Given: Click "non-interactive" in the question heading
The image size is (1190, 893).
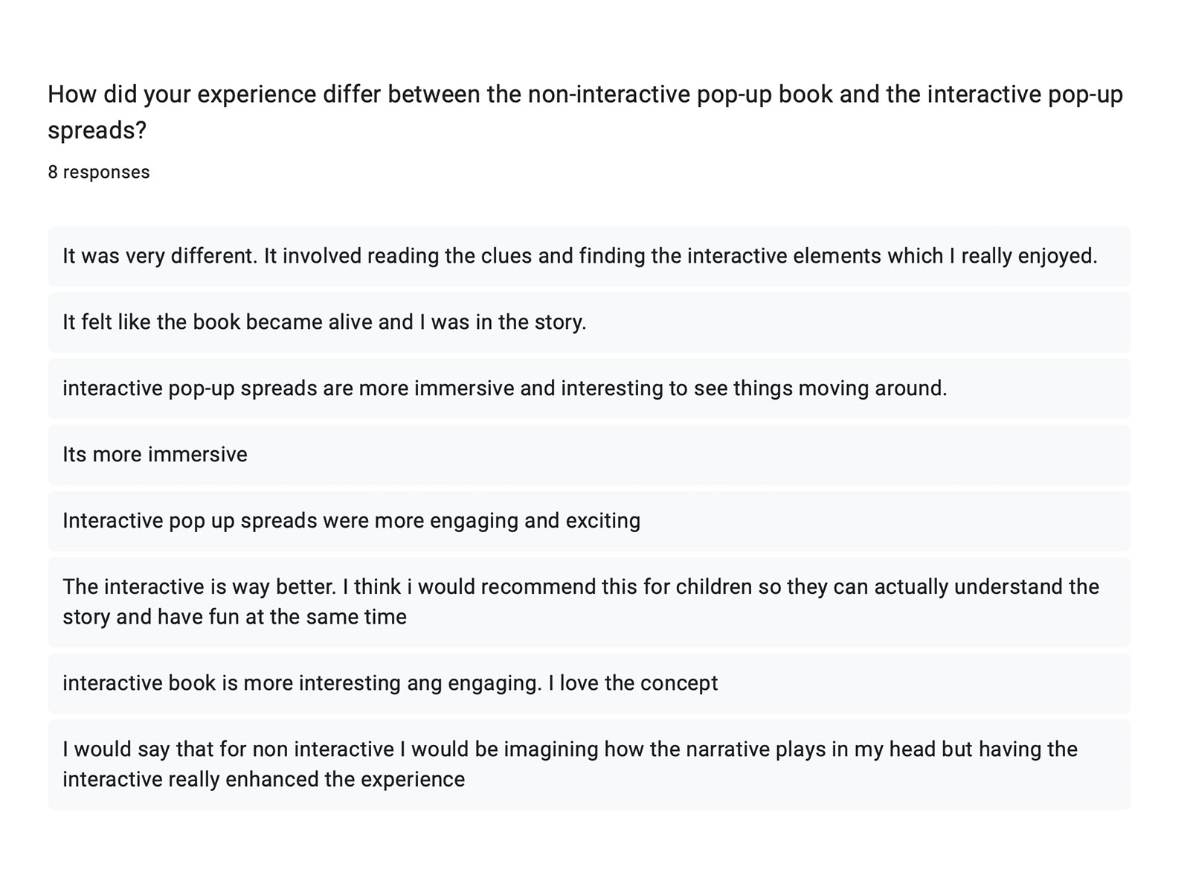Looking at the screenshot, I should pos(608,95).
